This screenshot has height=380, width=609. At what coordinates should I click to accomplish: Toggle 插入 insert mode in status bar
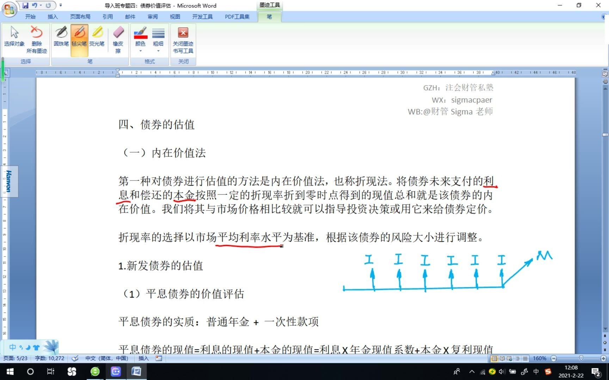143,358
